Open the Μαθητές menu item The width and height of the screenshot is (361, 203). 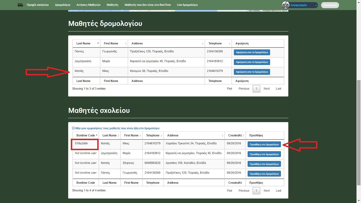113,5
